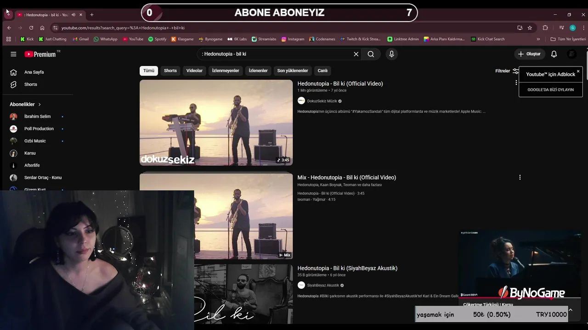The image size is (588, 330).
Task: Close the Adblock popup
Action: point(578,71)
